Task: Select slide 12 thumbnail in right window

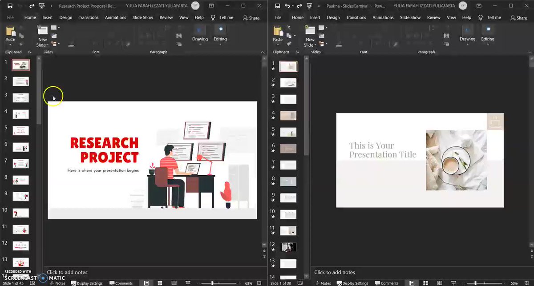Action: coord(288,247)
